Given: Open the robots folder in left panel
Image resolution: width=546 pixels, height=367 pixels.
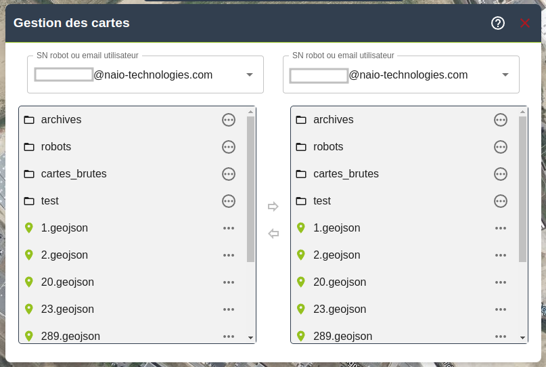Looking at the screenshot, I should click(x=56, y=147).
